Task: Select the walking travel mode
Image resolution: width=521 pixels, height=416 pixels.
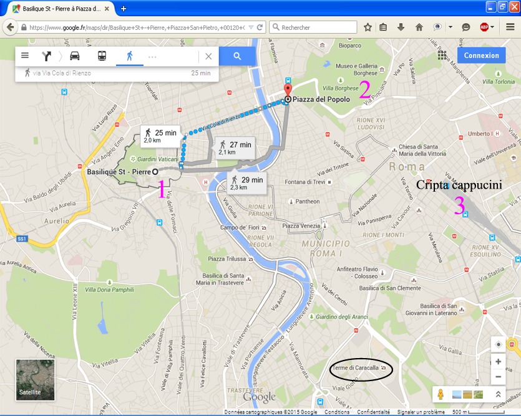Action: [x=130, y=56]
